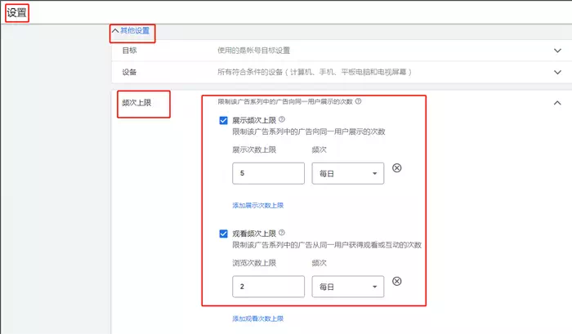This screenshot has height=334, width=572.
Task: Open 频次 dropdown in the 观看频次上限 row
Action: [x=348, y=287]
